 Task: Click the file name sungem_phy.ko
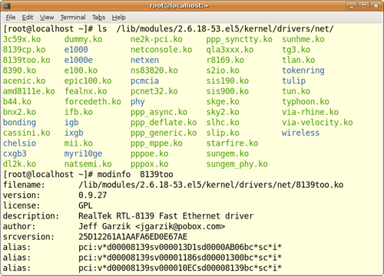coord(237,164)
